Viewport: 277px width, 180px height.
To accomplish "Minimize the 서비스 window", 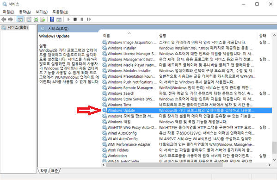I will coord(244,4).
